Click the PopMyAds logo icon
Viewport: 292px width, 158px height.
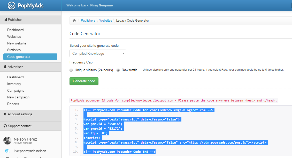click(x=11, y=6)
